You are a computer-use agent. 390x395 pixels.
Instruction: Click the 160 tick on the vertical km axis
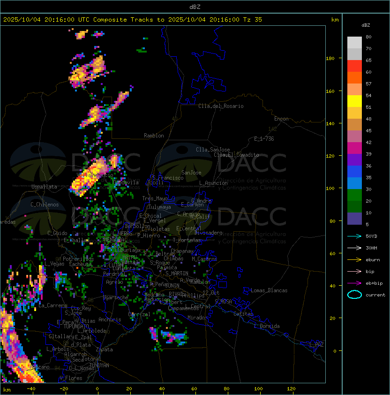tap(330, 91)
